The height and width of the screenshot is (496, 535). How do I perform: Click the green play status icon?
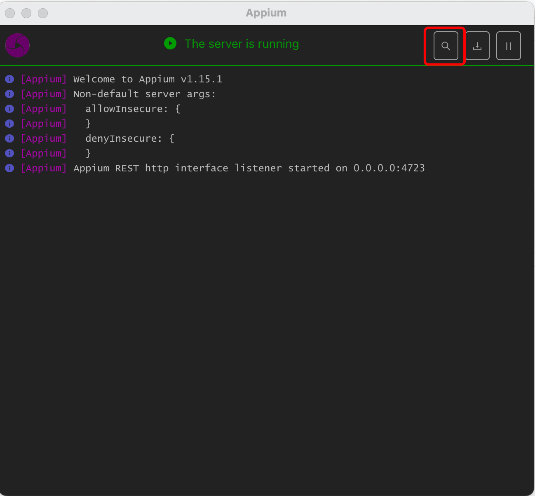[x=170, y=43]
